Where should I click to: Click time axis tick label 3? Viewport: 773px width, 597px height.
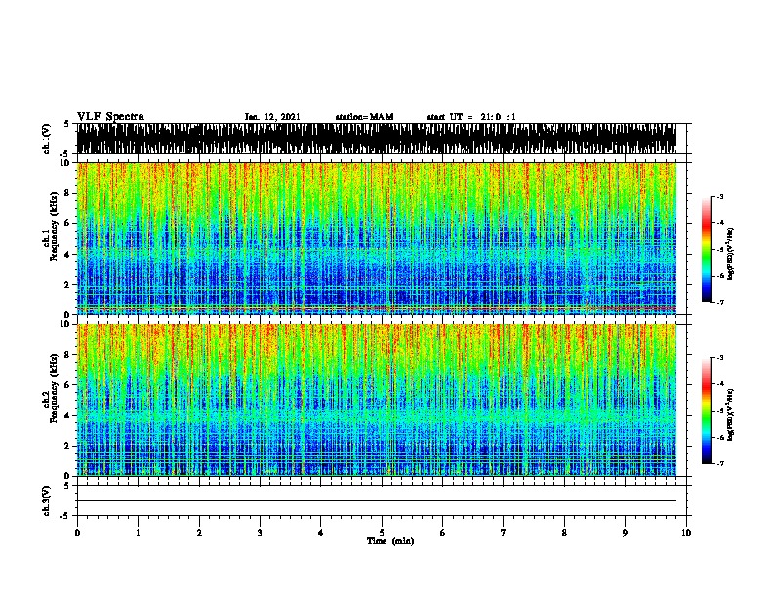(x=260, y=533)
